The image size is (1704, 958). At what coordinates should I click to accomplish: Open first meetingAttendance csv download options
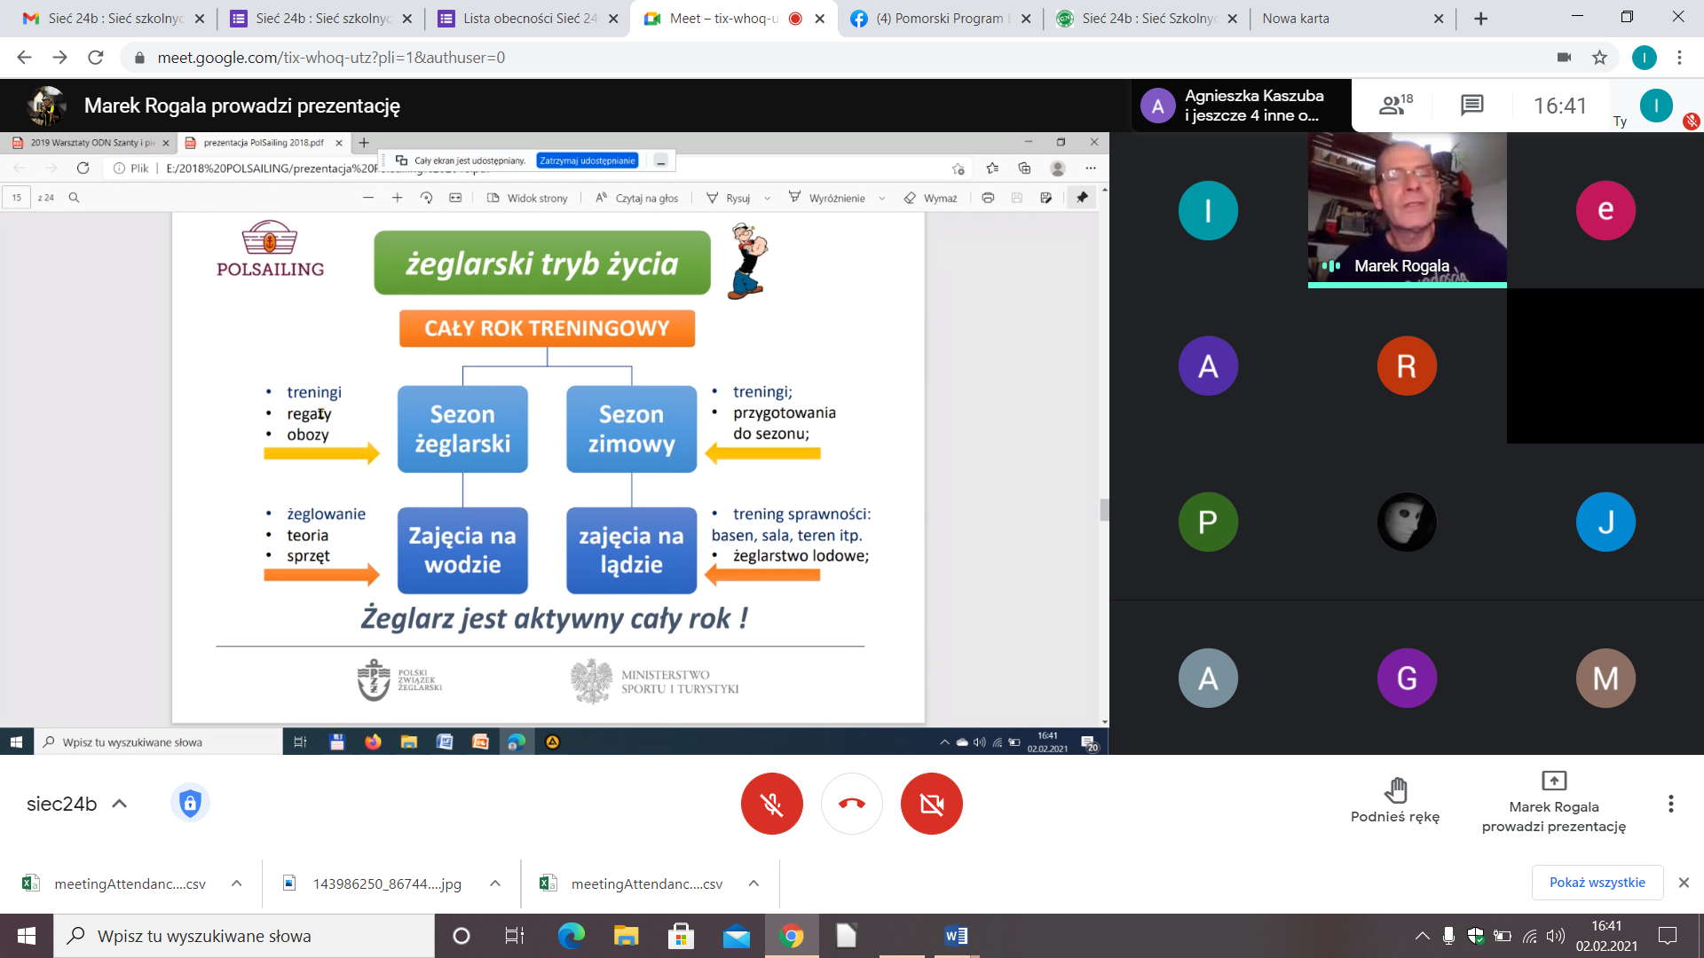click(x=237, y=883)
